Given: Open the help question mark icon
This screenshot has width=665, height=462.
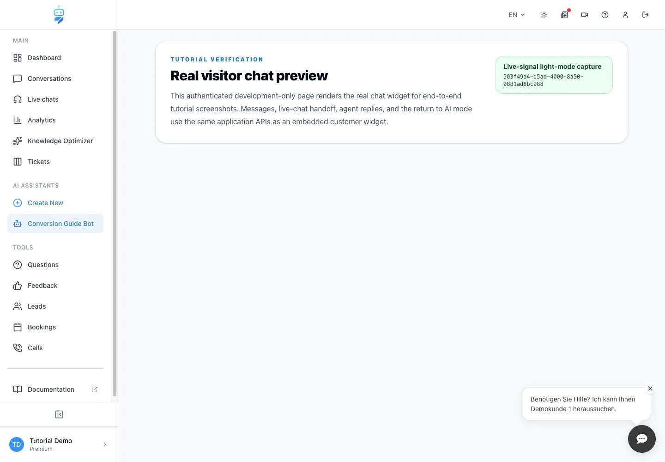Looking at the screenshot, I should [605, 15].
